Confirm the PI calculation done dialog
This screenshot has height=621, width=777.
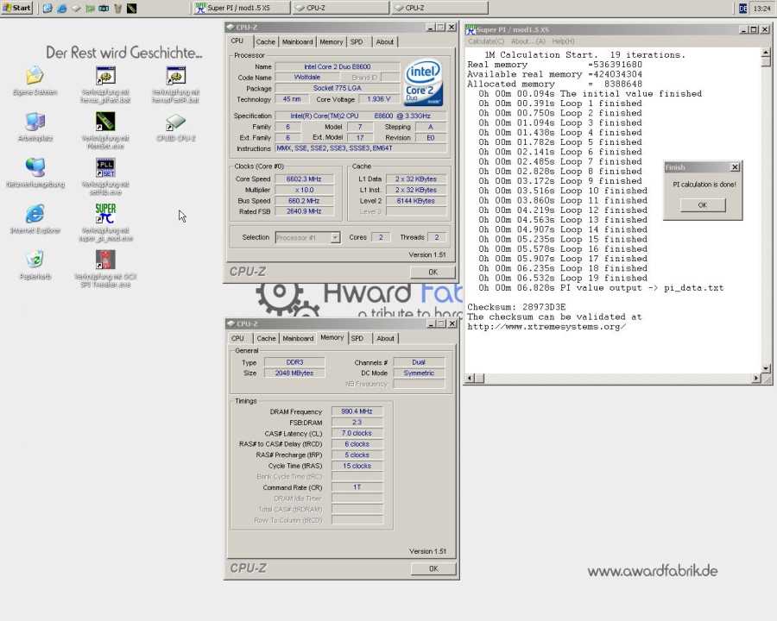[703, 205]
